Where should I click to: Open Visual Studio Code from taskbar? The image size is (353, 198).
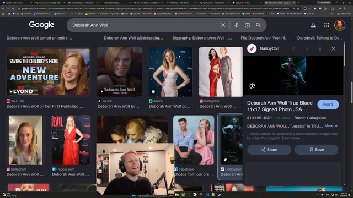(x=207, y=195)
